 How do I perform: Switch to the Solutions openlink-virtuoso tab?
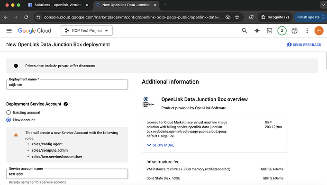click(58, 5)
